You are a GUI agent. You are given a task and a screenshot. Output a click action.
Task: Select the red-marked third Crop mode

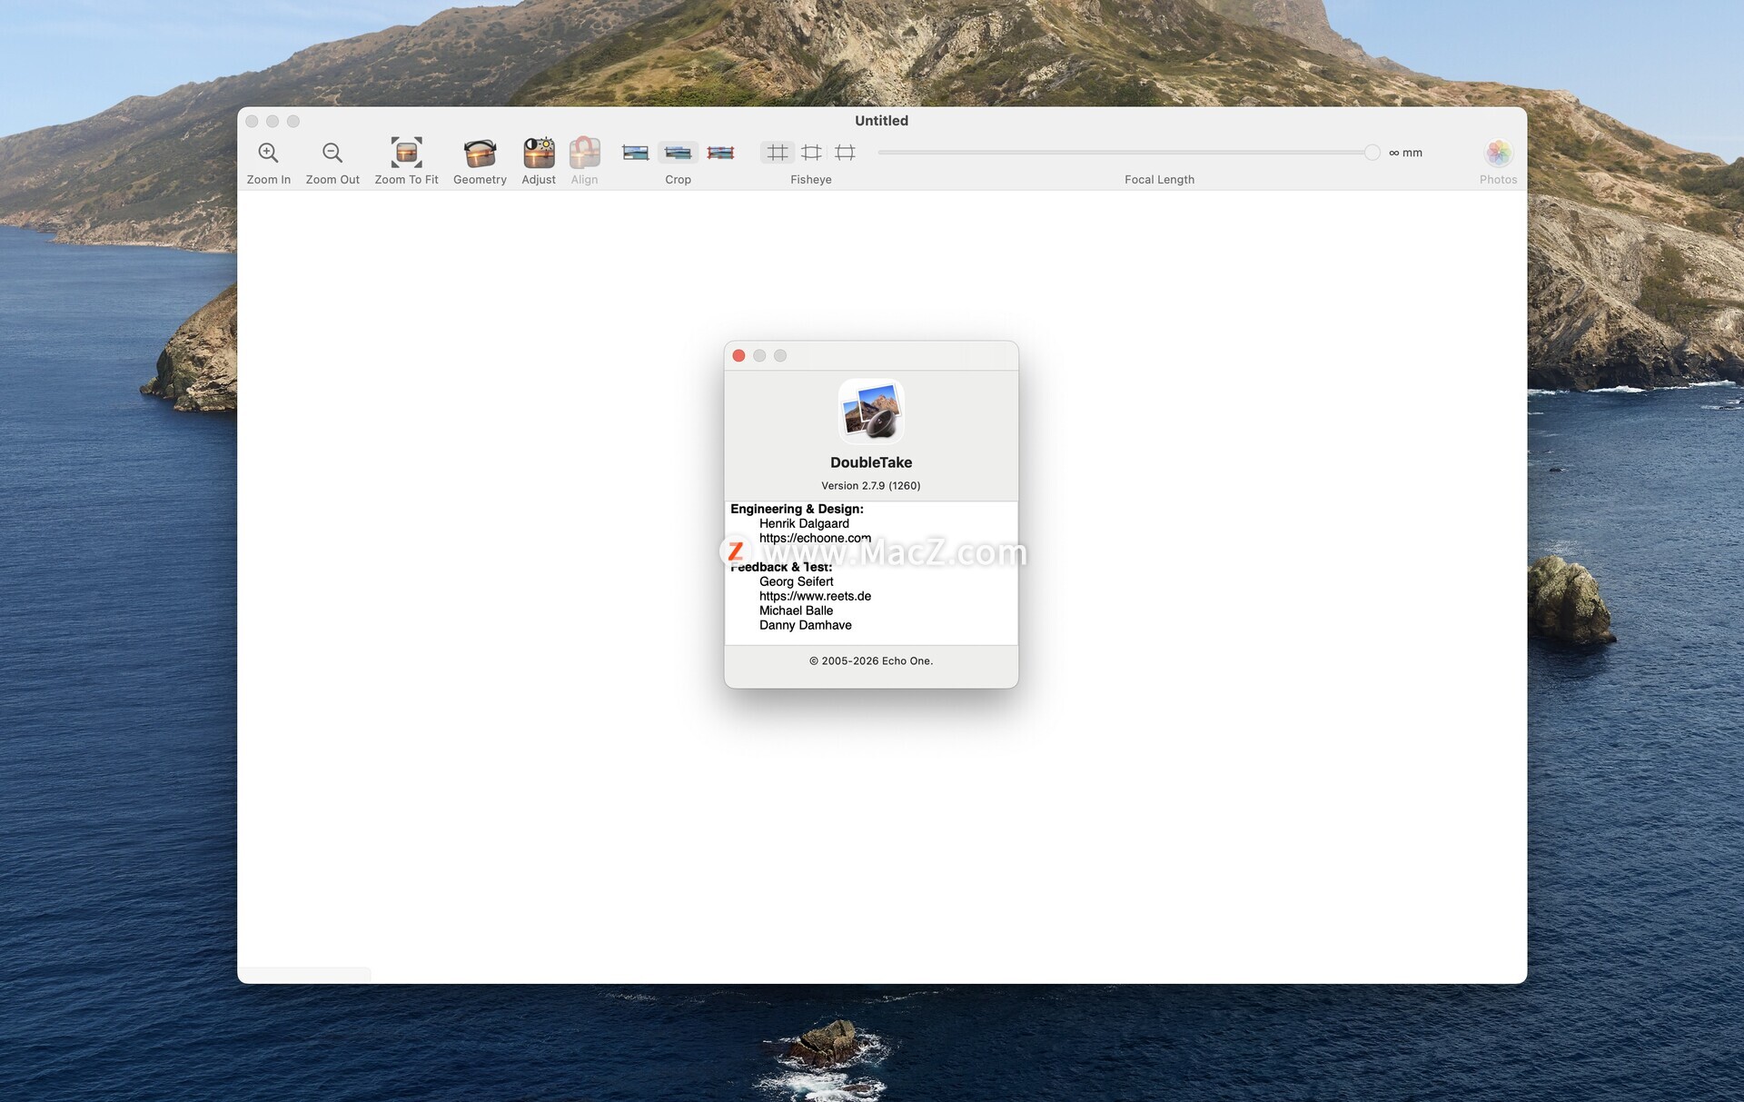coord(720,153)
